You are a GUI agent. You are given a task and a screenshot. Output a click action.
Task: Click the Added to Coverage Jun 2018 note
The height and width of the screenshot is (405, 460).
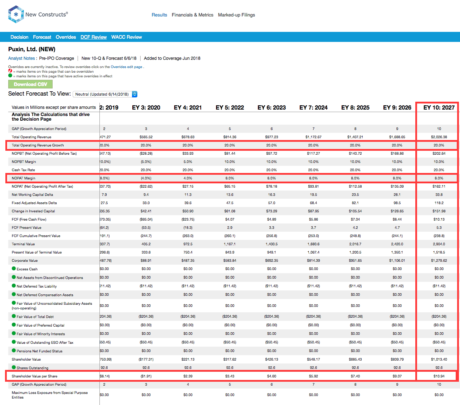coord(172,58)
